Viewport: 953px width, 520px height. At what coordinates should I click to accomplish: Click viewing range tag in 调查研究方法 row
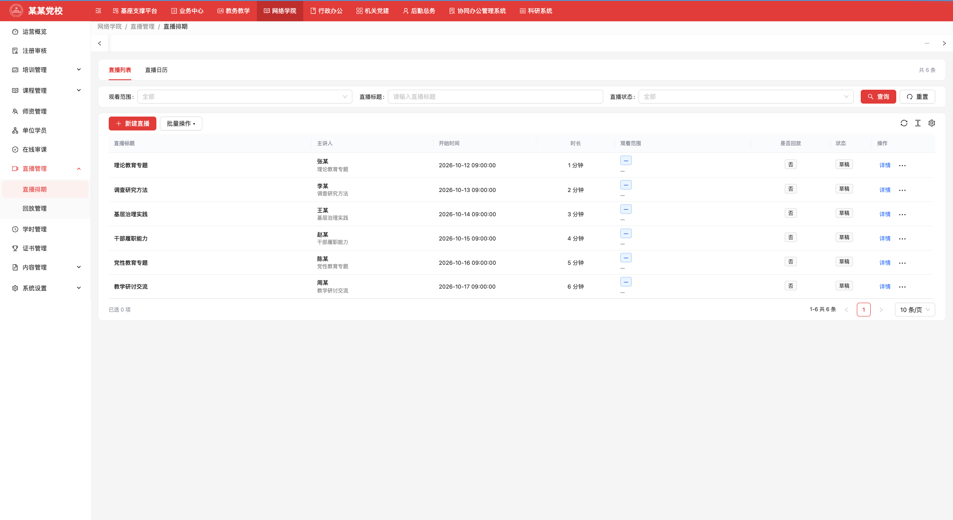[626, 185]
